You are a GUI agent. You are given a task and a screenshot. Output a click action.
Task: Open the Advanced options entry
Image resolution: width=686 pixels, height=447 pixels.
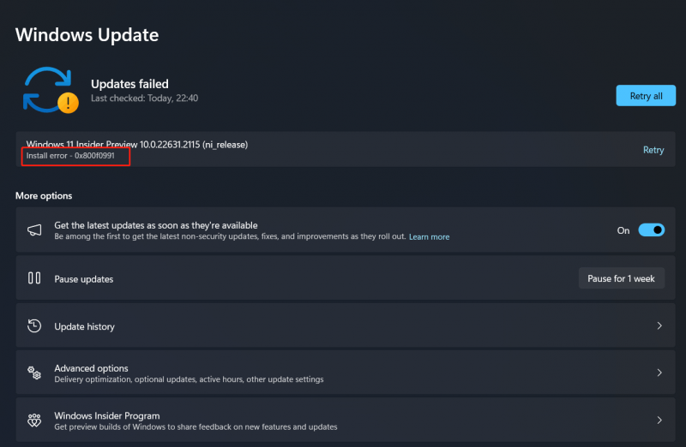pos(346,372)
